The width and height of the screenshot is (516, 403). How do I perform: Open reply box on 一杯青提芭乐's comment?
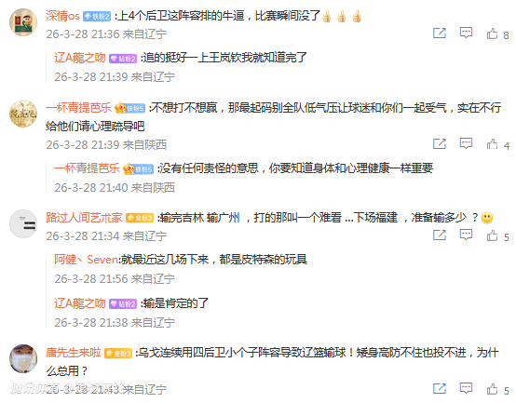point(466,143)
